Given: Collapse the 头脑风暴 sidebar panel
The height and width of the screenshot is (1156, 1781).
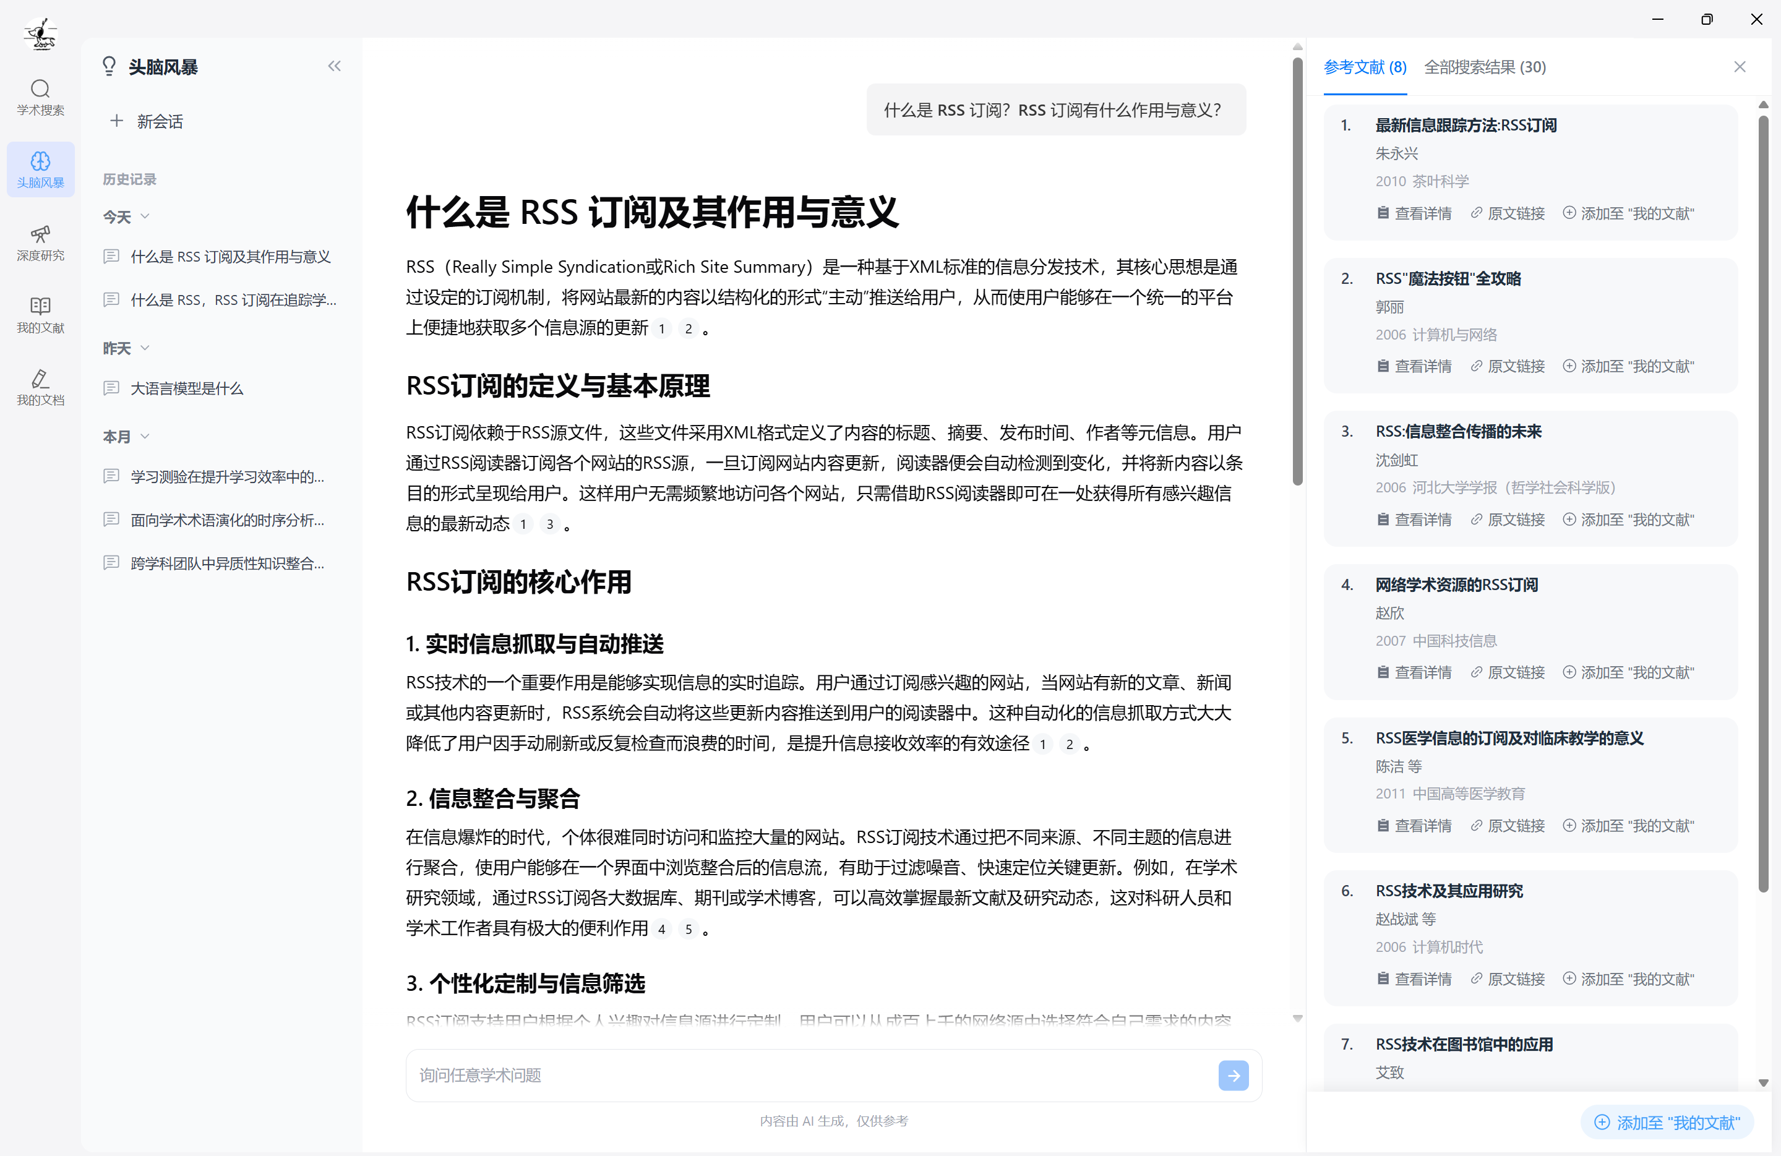Looking at the screenshot, I should click(x=335, y=67).
